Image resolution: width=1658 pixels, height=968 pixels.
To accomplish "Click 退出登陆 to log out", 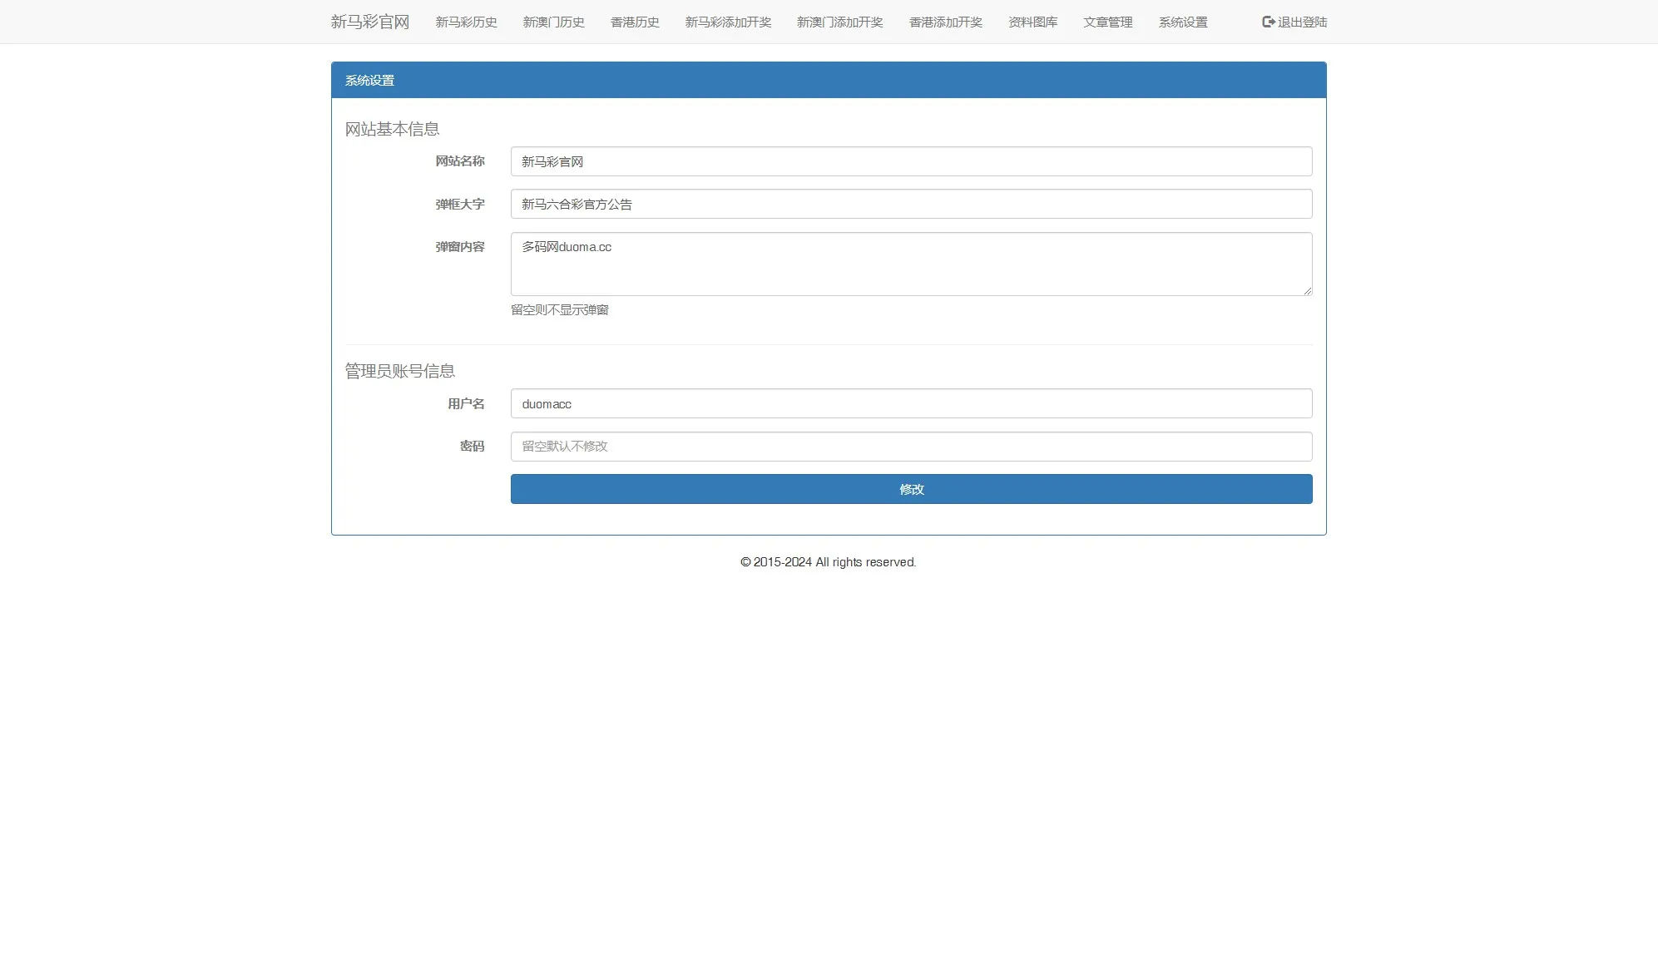I will [x=1299, y=22].
